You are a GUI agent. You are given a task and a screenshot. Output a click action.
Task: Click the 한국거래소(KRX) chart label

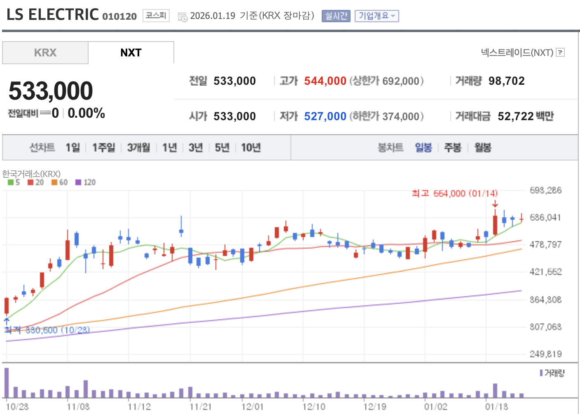coord(31,174)
